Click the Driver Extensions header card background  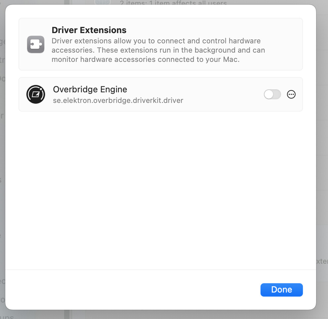(161, 44)
